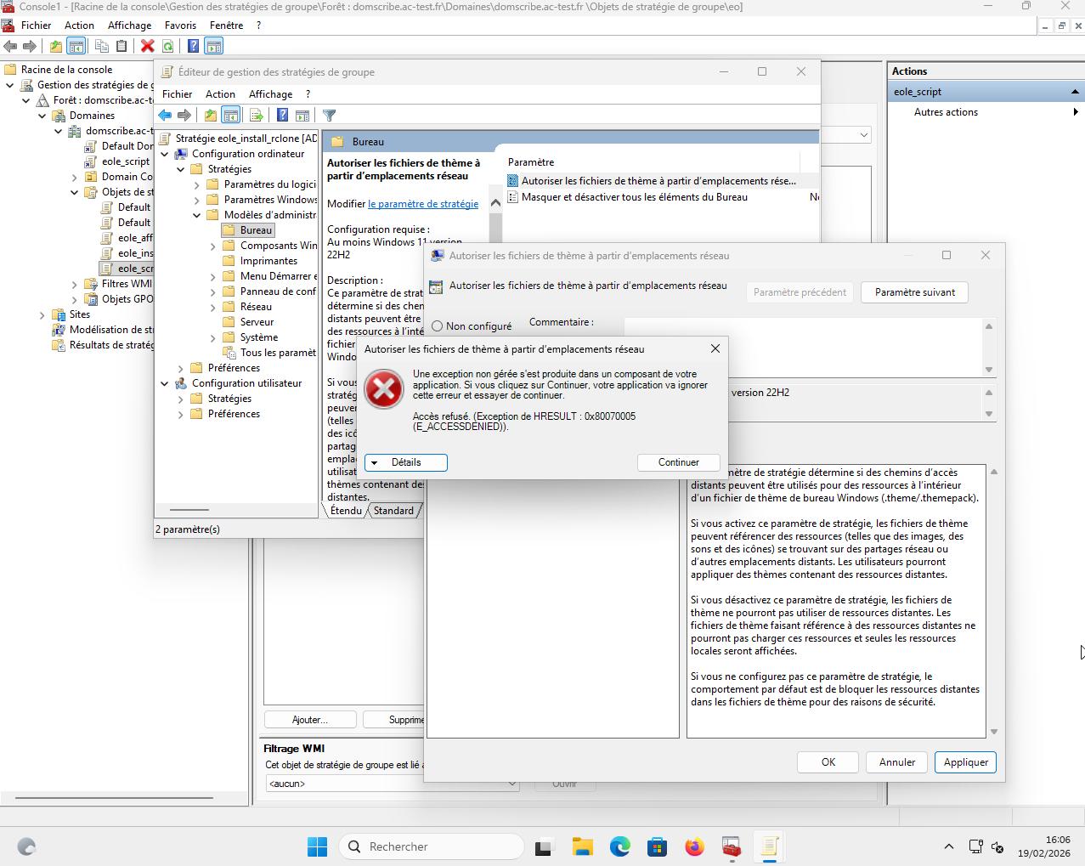The height and width of the screenshot is (866, 1085).
Task: Switch to the Standard tab
Action: (x=393, y=511)
